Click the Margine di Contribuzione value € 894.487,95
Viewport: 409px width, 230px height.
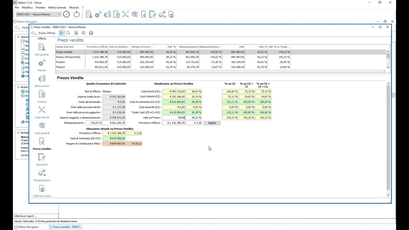click(114, 143)
